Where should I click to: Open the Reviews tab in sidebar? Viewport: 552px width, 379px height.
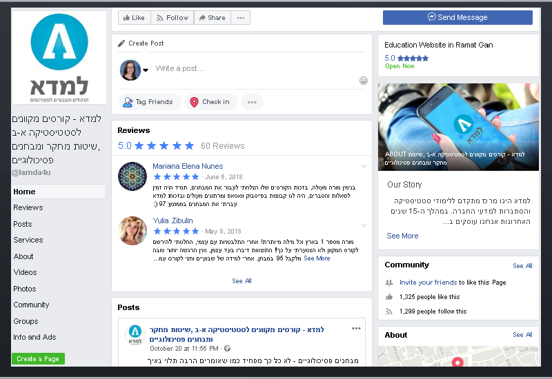[x=28, y=207]
